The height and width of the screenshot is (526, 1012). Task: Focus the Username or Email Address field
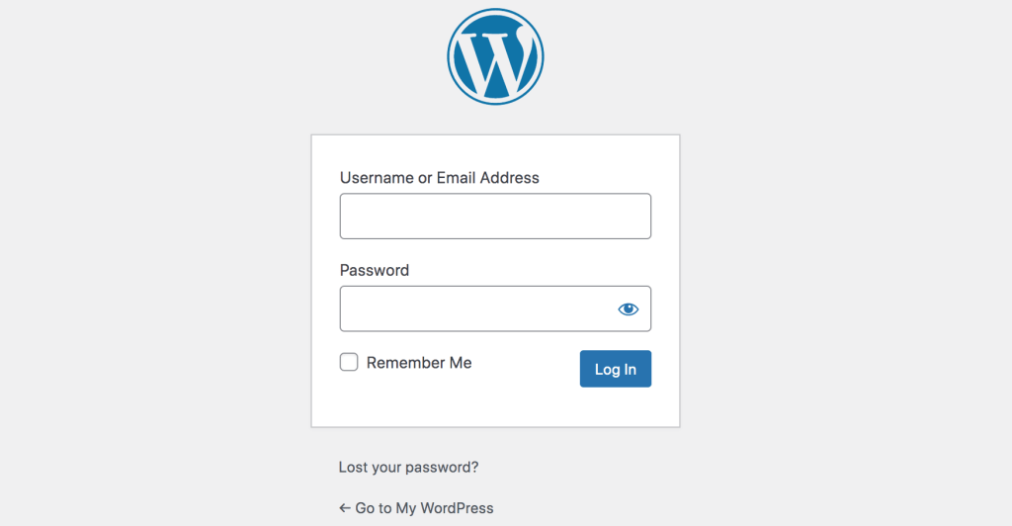click(496, 217)
